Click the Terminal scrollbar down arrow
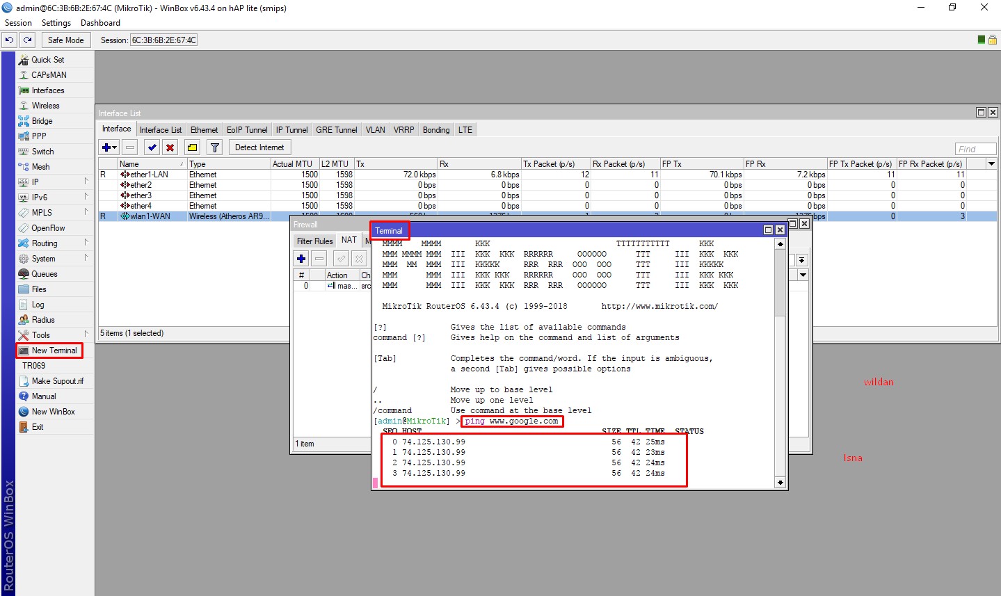 coord(780,482)
